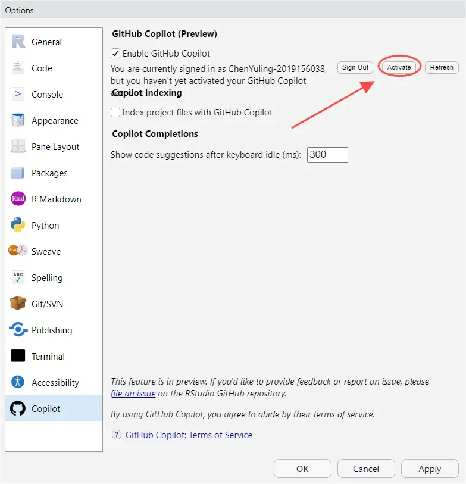Screen dimensions: 466x484
Task: Select the Python logo icon
Action: (x=18, y=225)
